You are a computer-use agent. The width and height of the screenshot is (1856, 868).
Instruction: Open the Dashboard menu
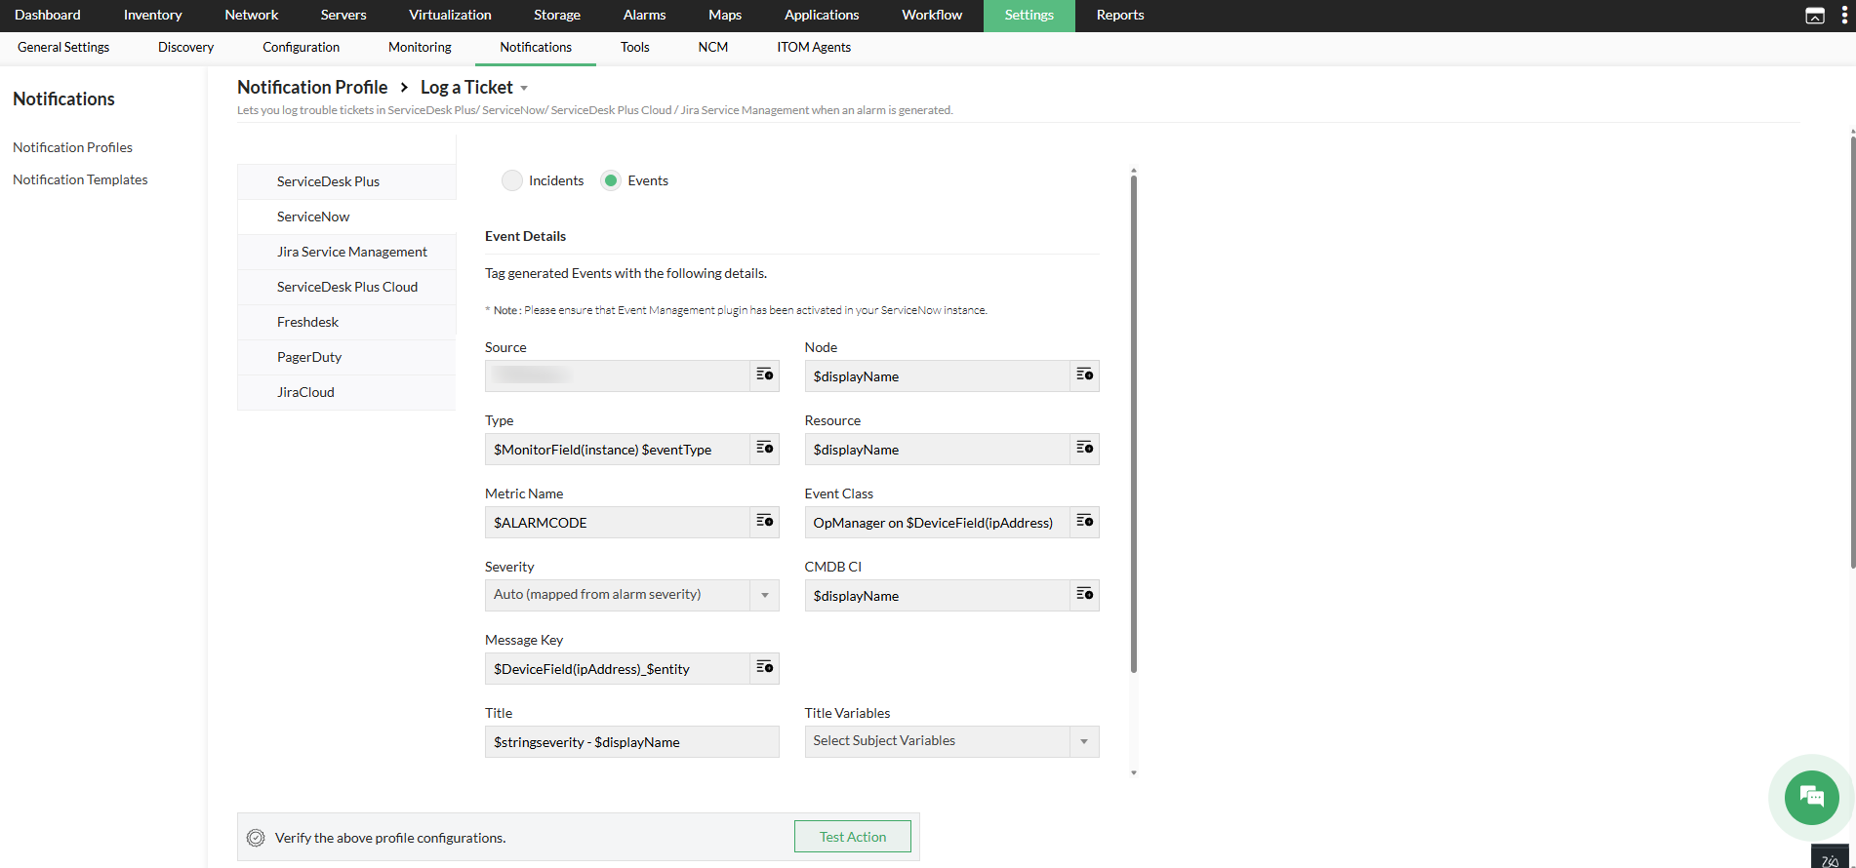tap(48, 16)
